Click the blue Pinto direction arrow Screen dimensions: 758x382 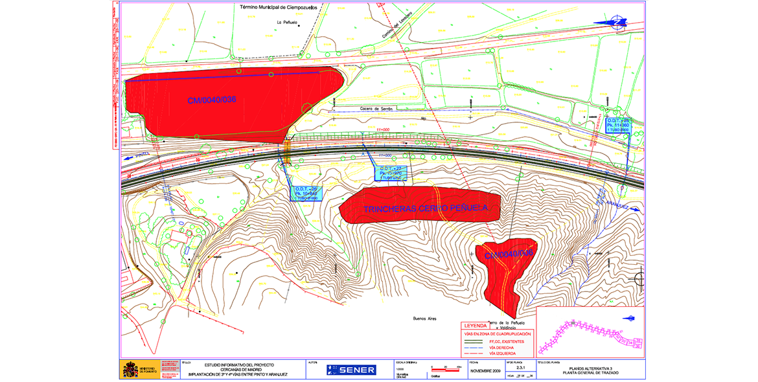[x=129, y=157]
